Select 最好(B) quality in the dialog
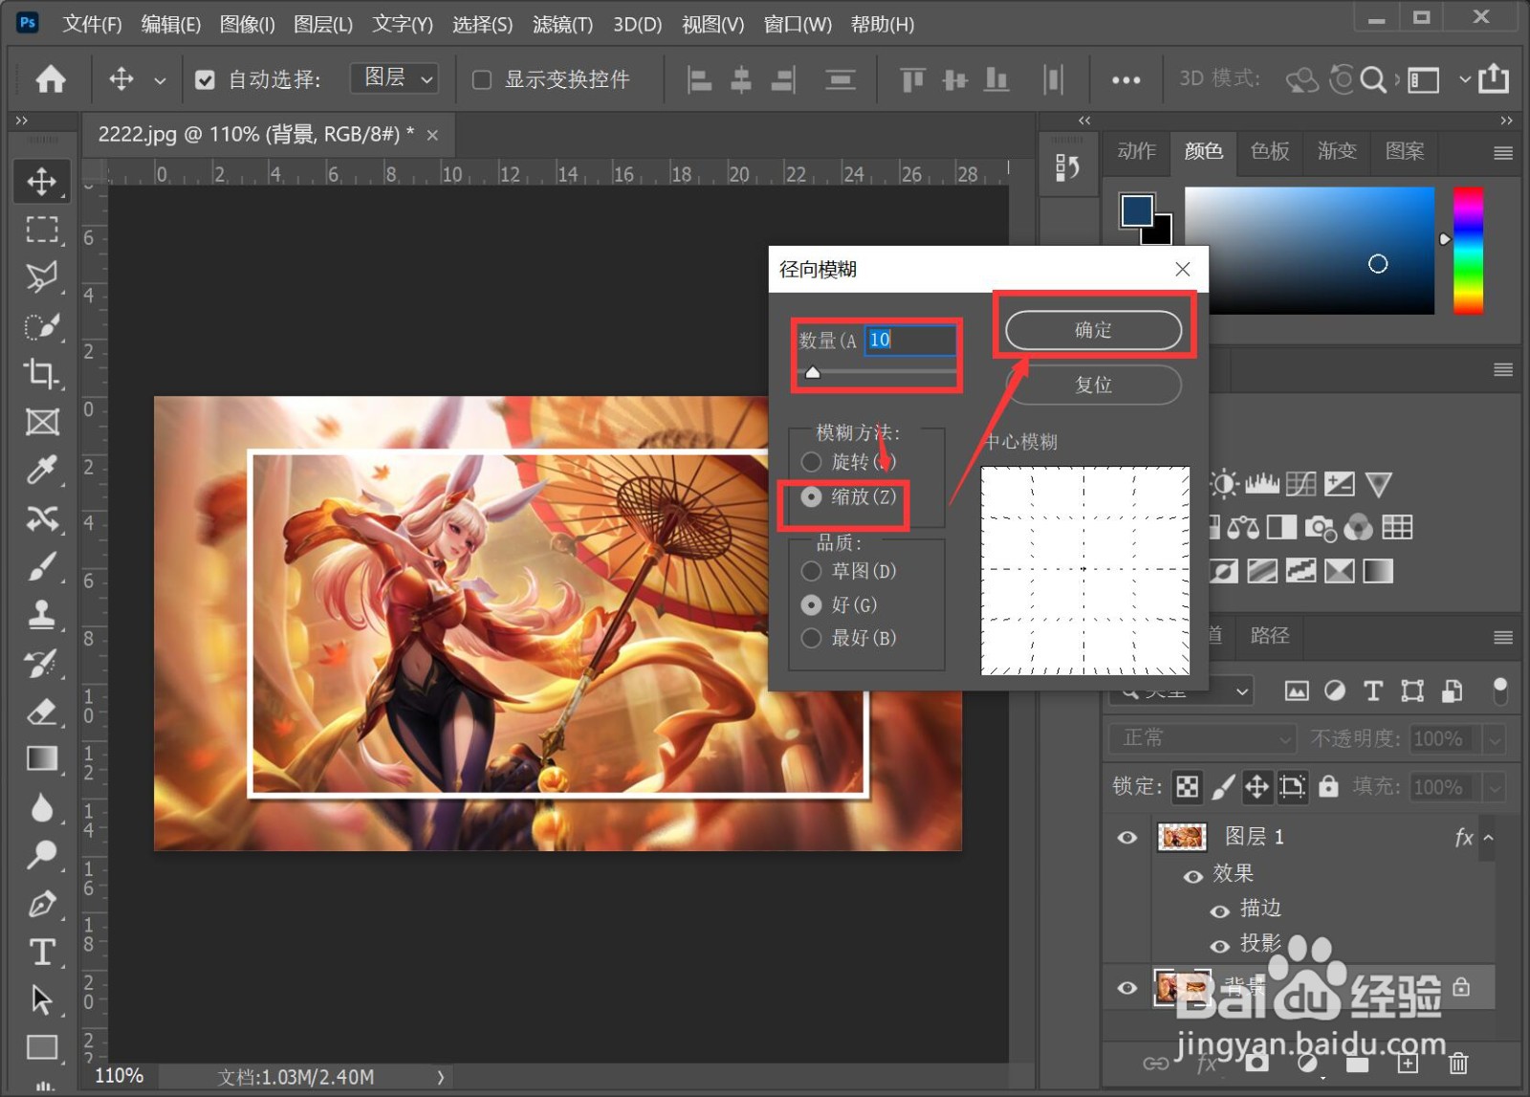 pyautogui.click(x=811, y=638)
